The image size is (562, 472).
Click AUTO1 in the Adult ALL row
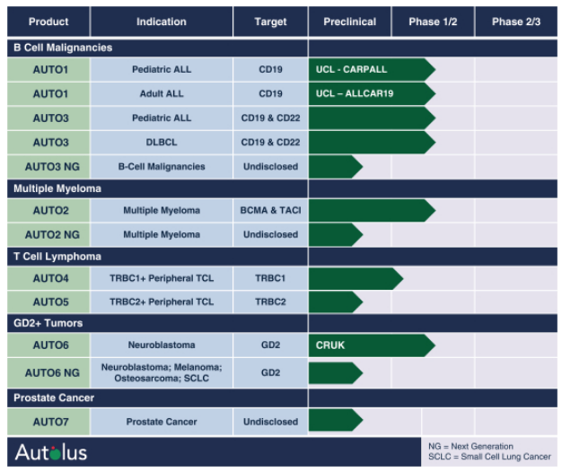(48, 94)
